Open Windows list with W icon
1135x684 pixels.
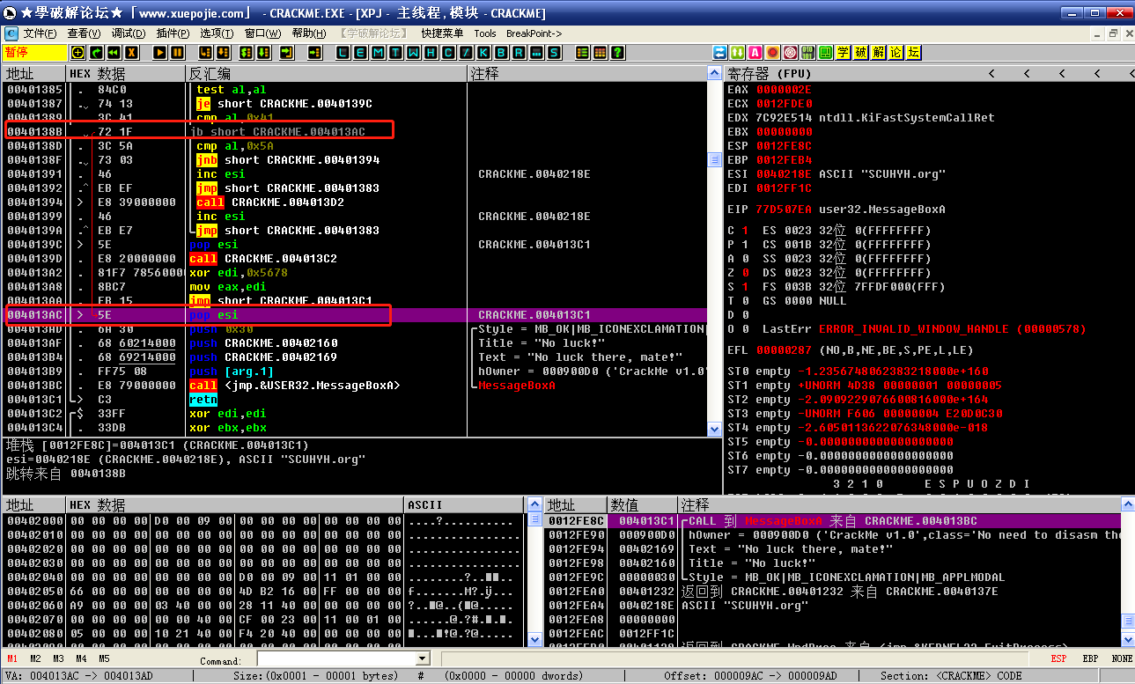click(x=412, y=53)
